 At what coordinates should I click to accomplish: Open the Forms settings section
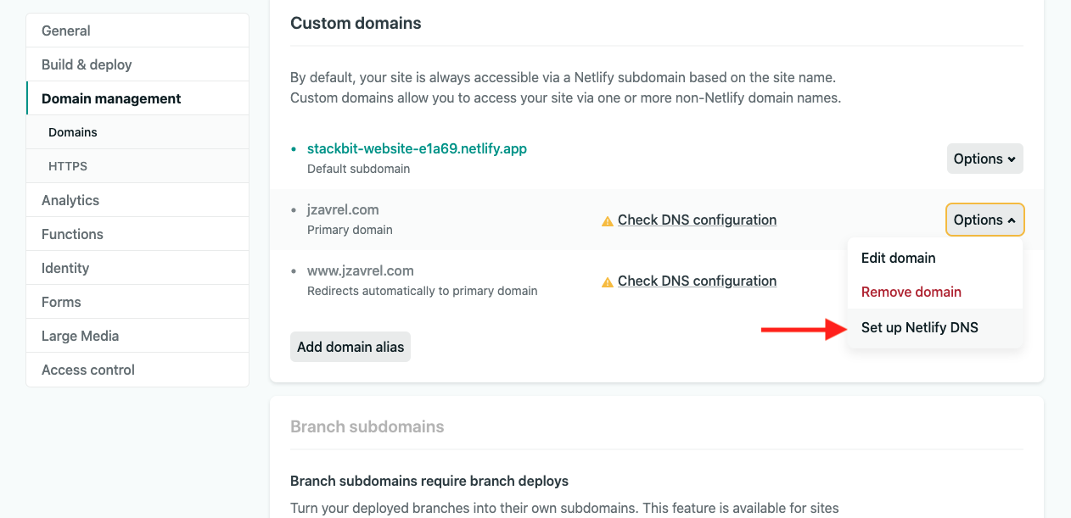click(x=137, y=302)
